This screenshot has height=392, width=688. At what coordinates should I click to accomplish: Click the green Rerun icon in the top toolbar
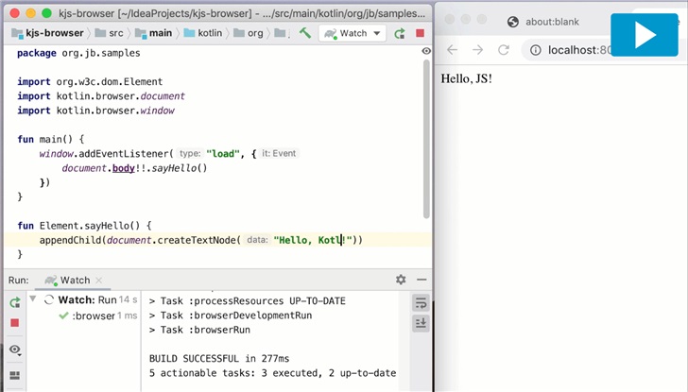(400, 33)
